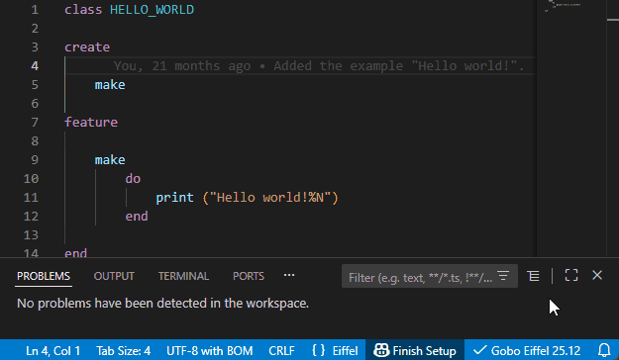Click line number 7 in the gutter
The height and width of the screenshot is (360, 619).
click(x=35, y=123)
